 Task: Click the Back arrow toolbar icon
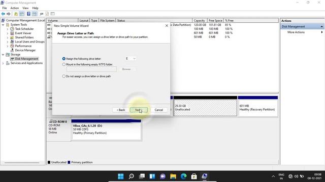coord(3,14)
